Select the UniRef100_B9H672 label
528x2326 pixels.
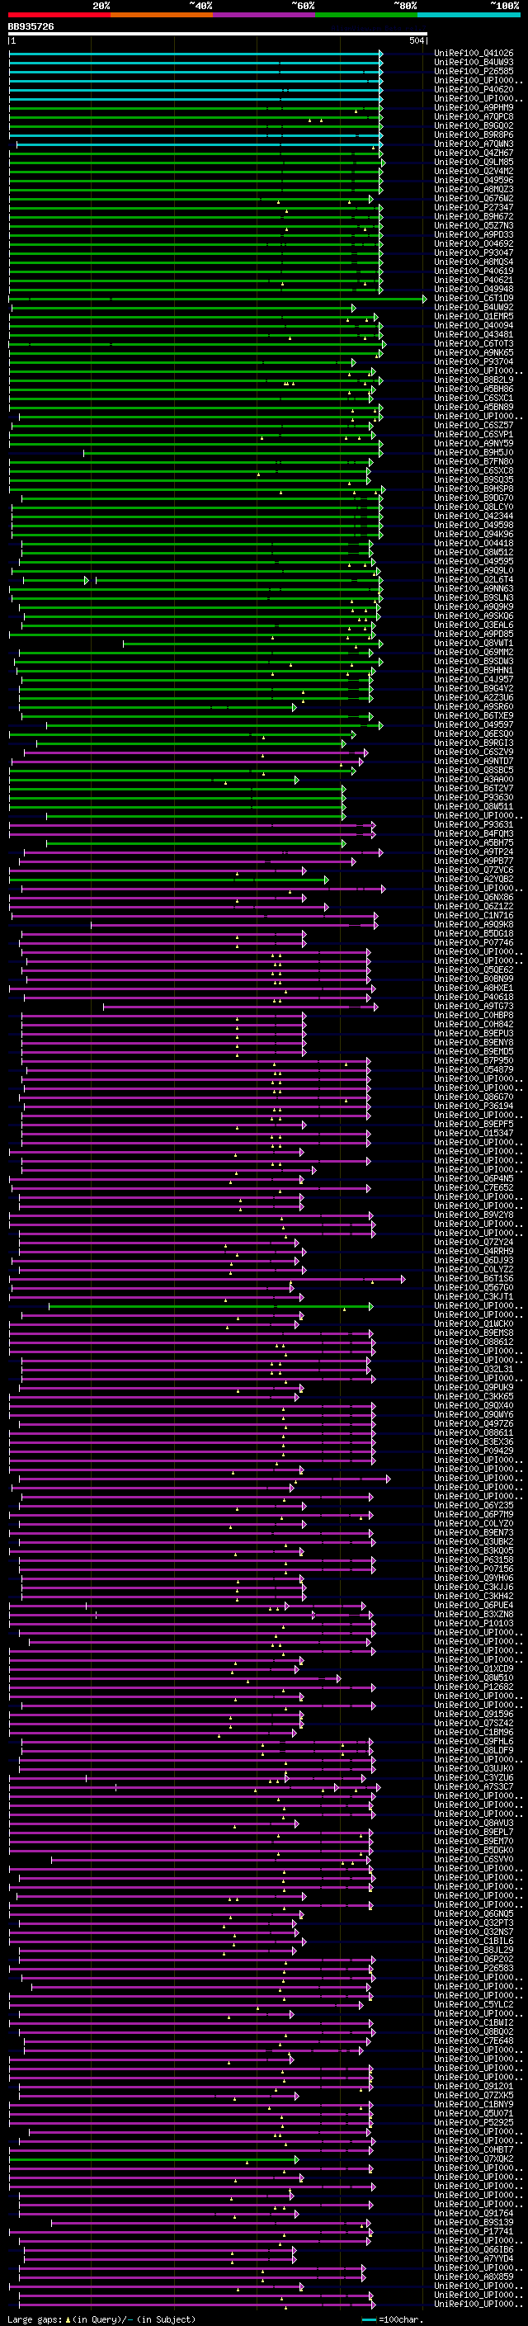coord(474,217)
